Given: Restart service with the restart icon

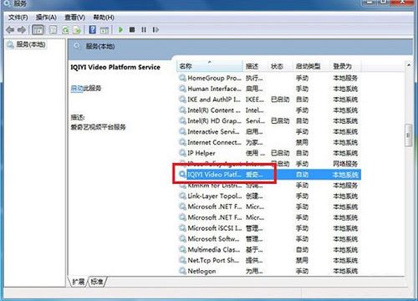Looking at the screenshot, I should click(x=155, y=29).
